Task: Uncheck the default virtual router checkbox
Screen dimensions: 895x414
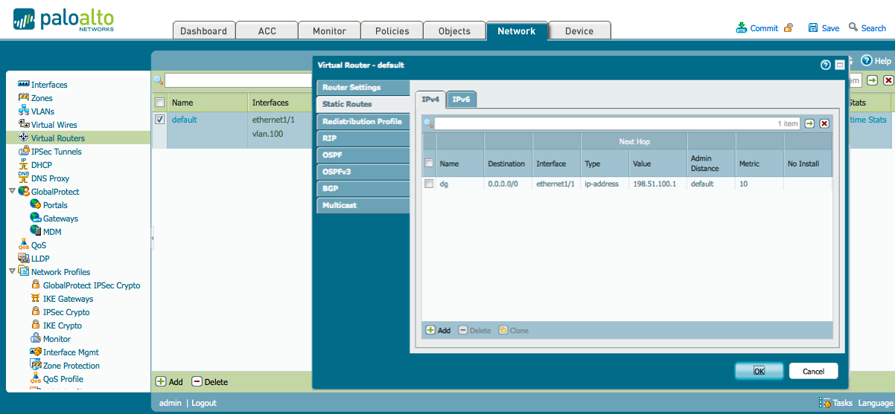Action: click(x=159, y=120)
